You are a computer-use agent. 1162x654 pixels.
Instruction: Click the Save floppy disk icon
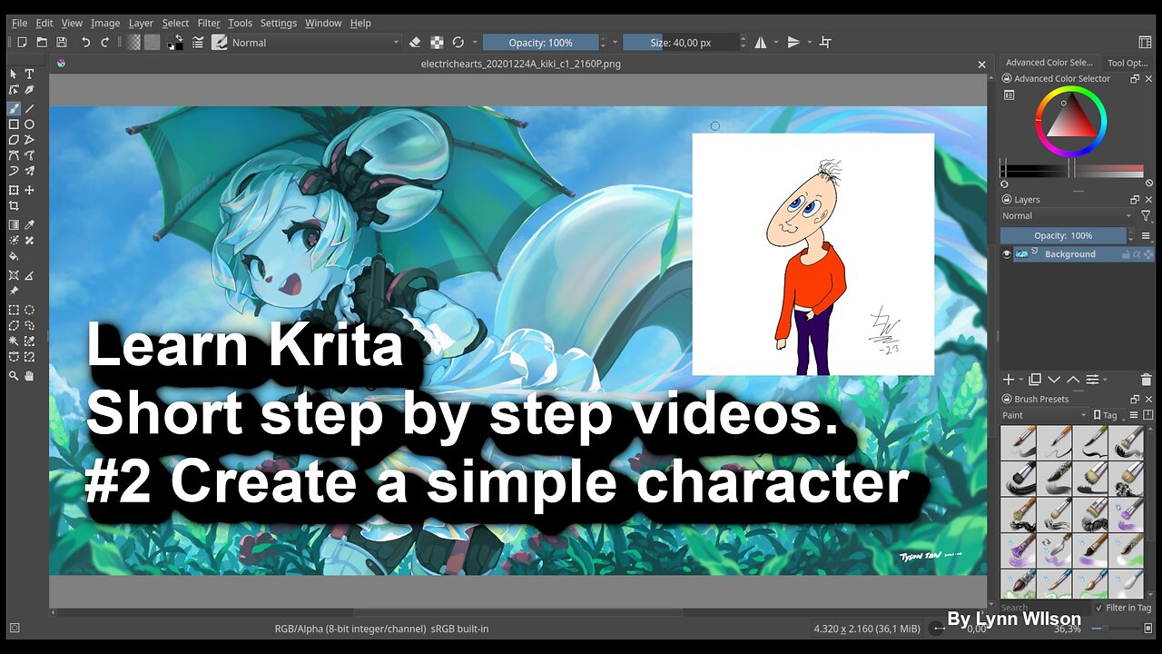tap(62, 42)
